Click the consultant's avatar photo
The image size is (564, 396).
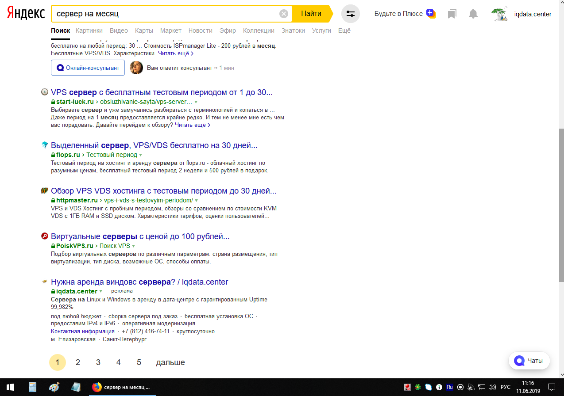[136, 68]
